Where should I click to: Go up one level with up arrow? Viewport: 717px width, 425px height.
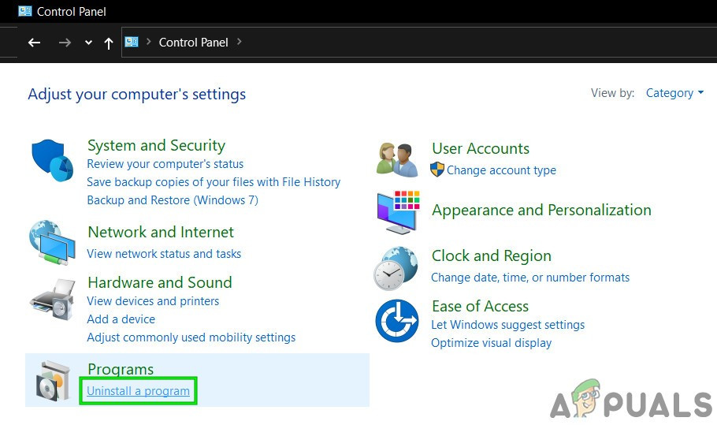[109, 43]
